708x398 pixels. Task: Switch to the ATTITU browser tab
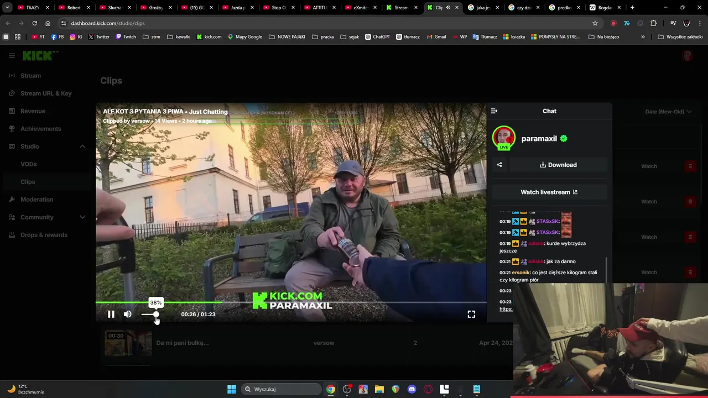(320, 8)
